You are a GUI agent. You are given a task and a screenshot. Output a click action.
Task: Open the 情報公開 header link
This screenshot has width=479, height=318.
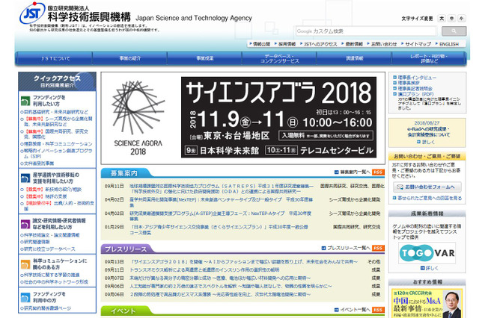coord(261,44)
